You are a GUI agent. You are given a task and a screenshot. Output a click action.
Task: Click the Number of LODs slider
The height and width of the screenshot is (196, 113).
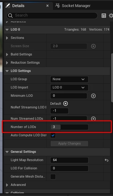tap(69, 127)
